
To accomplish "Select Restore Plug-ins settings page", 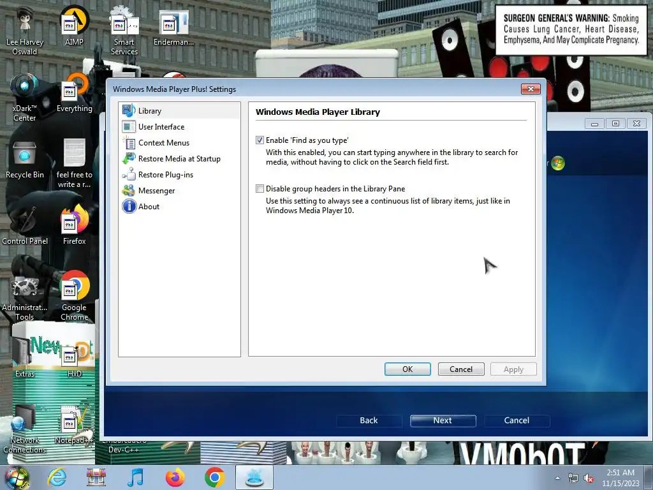I will (x=179, y=175).
